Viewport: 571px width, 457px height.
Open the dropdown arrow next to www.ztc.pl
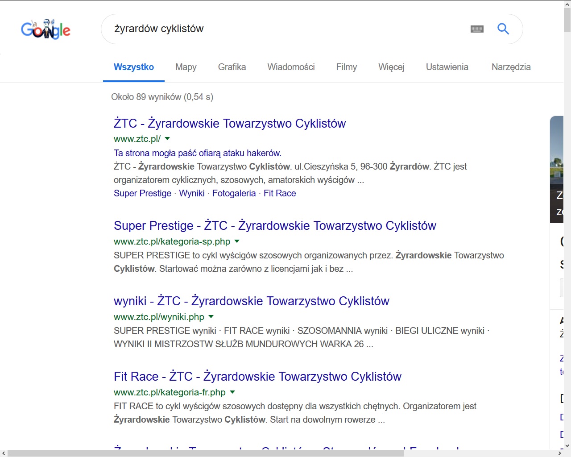click(x=167, y=139)
